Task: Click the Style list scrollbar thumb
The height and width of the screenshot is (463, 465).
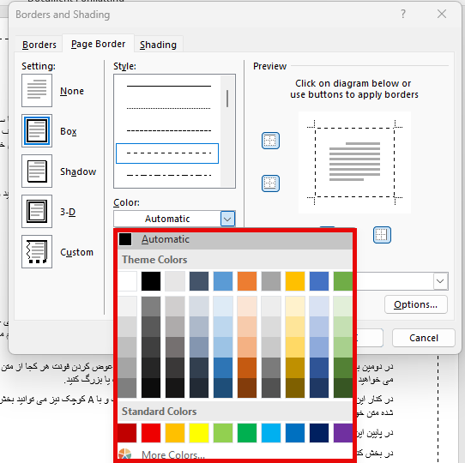Action: pos(227,99)
